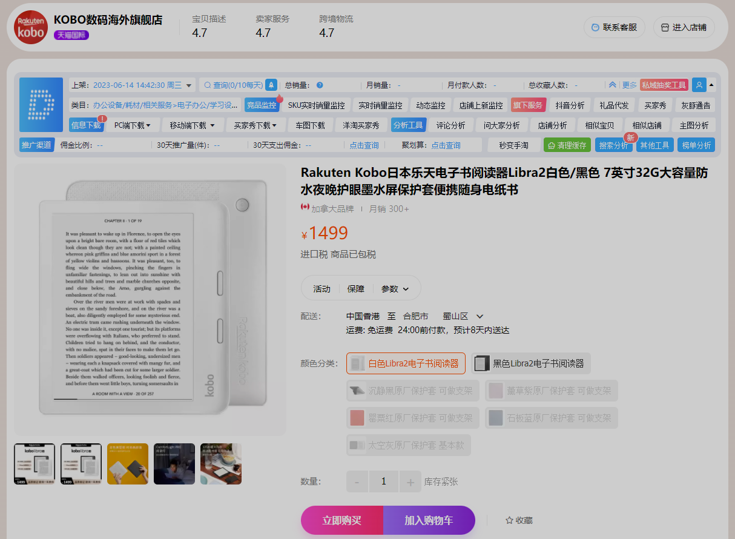The height and width of the screenshot is (539, 735).
Task: Click the star 收藏 favorite icon
Action: tap(509, 520)
